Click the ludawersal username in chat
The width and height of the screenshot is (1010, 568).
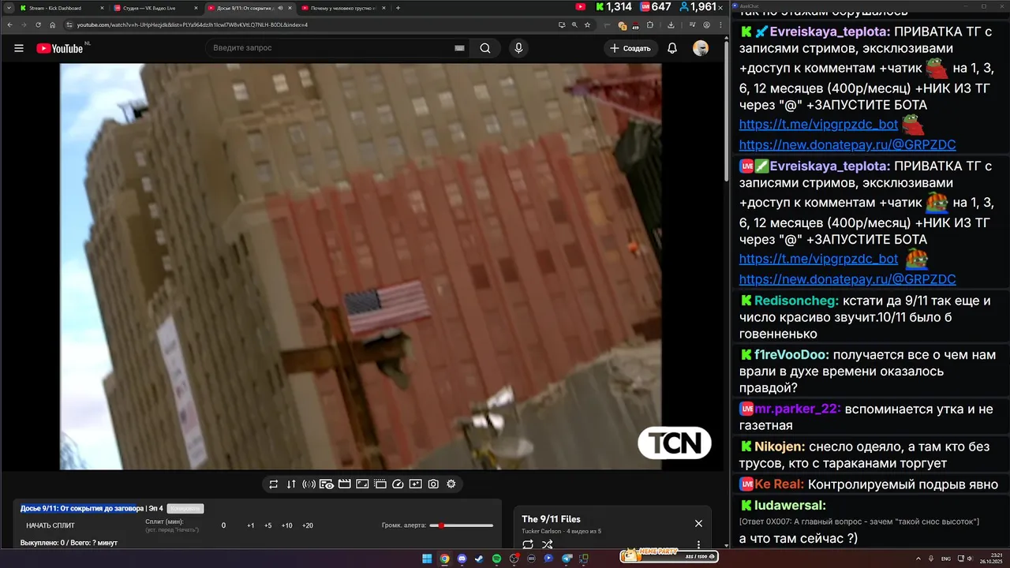pyautogui.click(x=789, y=505)
